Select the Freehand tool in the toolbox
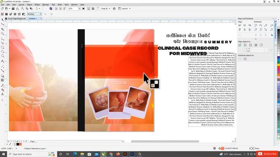Image resolution: width=280 pixels, height=157 pixels. click(x=3, y=39)
